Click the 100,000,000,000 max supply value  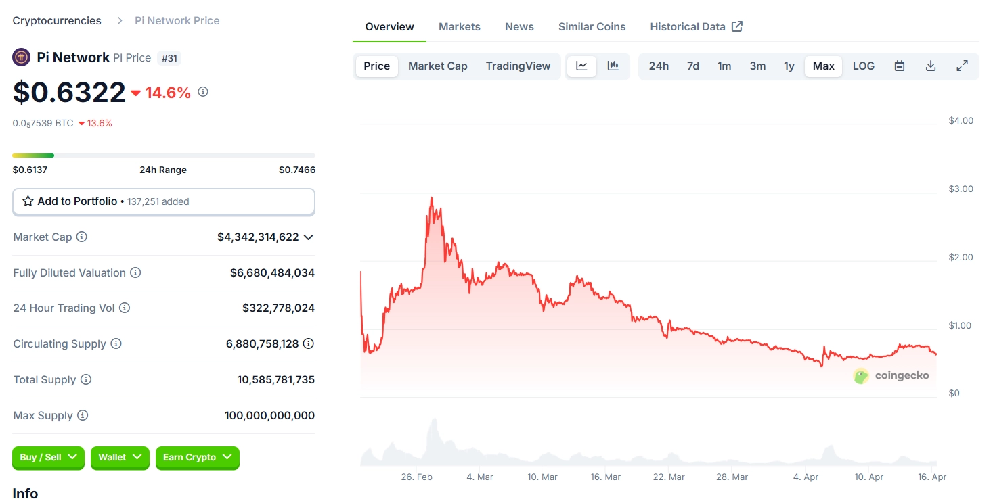point(269,415)
